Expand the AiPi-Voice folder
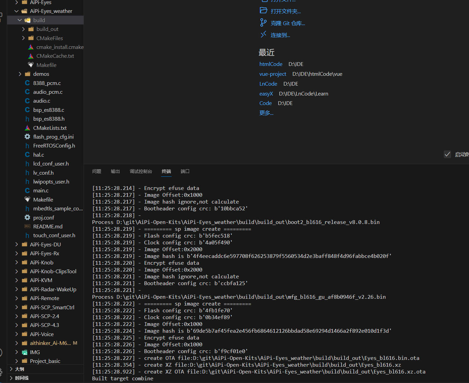This screenshot has height=383, width=469. pos(17,334)
